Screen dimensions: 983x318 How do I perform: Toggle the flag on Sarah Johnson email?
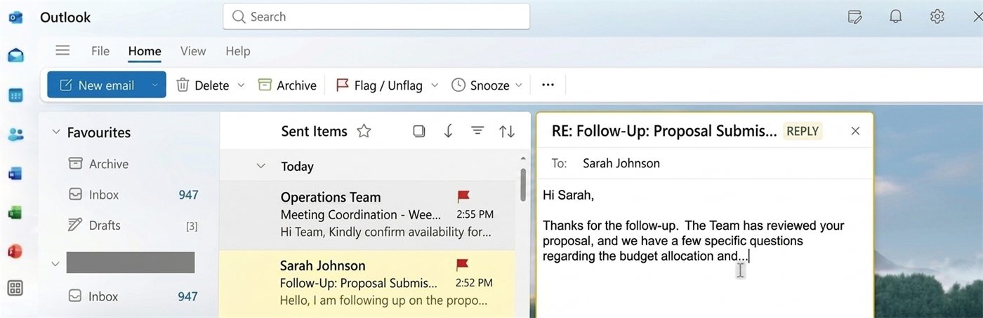pos(462,265)
